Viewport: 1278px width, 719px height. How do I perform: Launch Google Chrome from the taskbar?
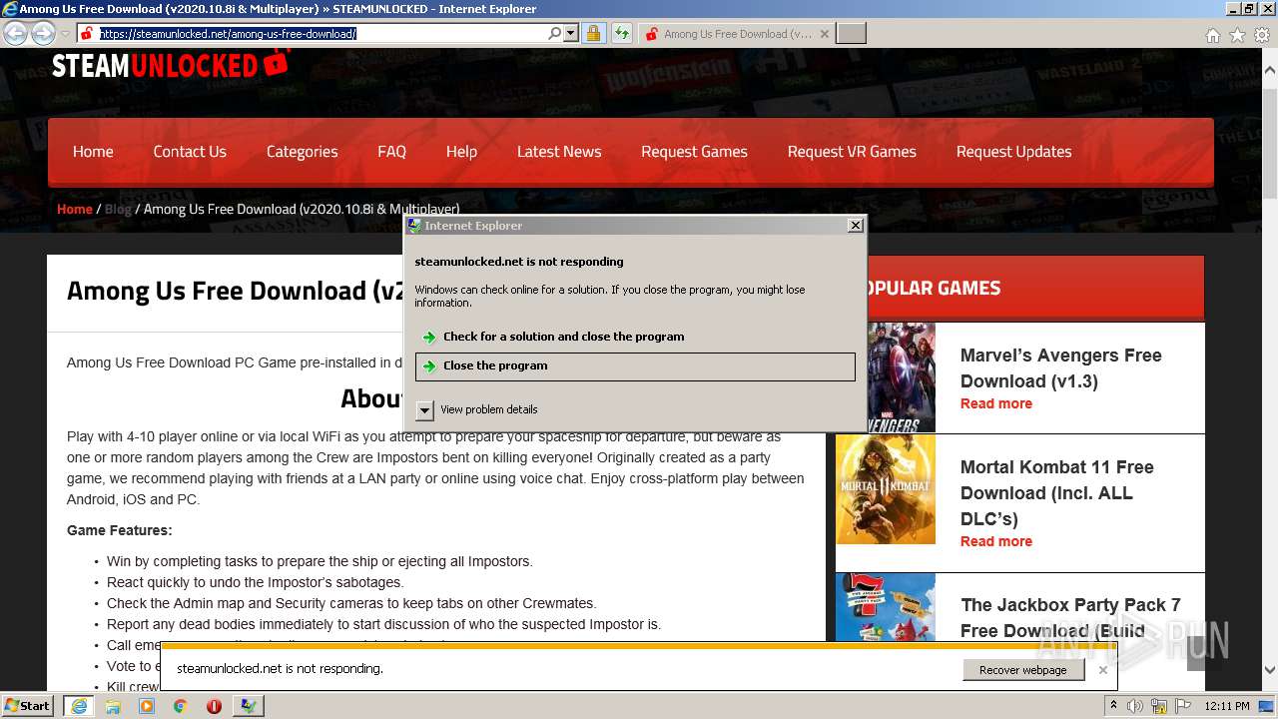click(x=180, y=706)
